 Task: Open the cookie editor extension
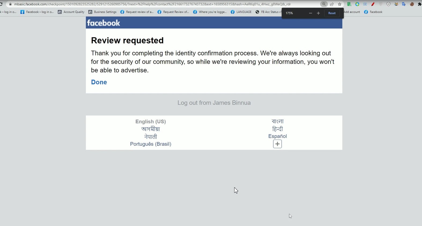[x=412, y=4]
